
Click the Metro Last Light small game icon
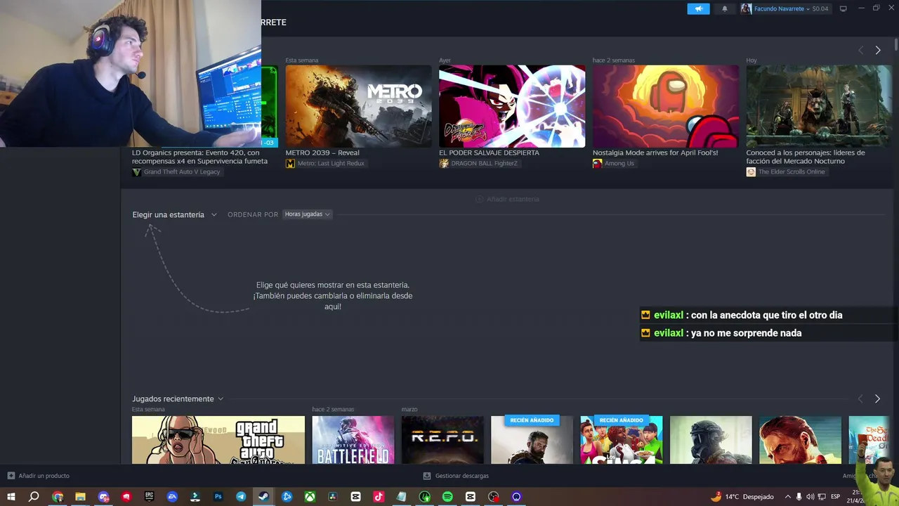(x=290, y=163)
